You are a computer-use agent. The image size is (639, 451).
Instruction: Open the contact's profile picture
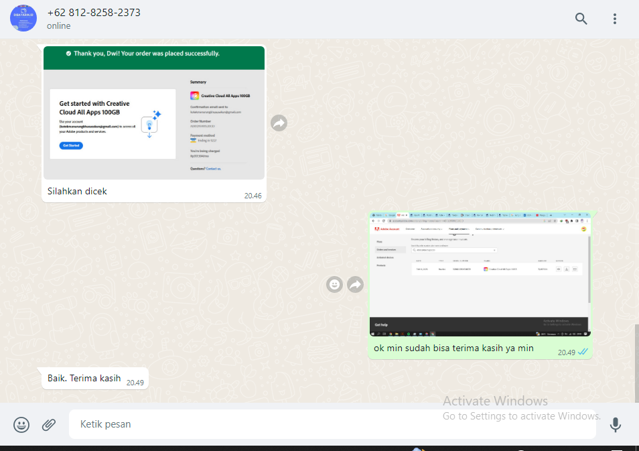[23, 18]
